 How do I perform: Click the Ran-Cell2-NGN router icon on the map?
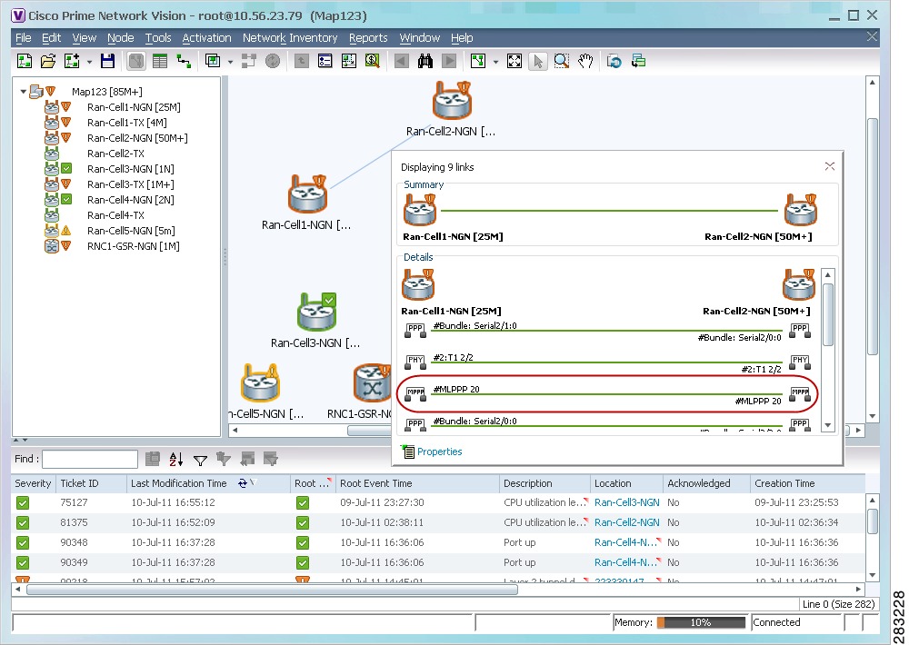coord(452,100)
